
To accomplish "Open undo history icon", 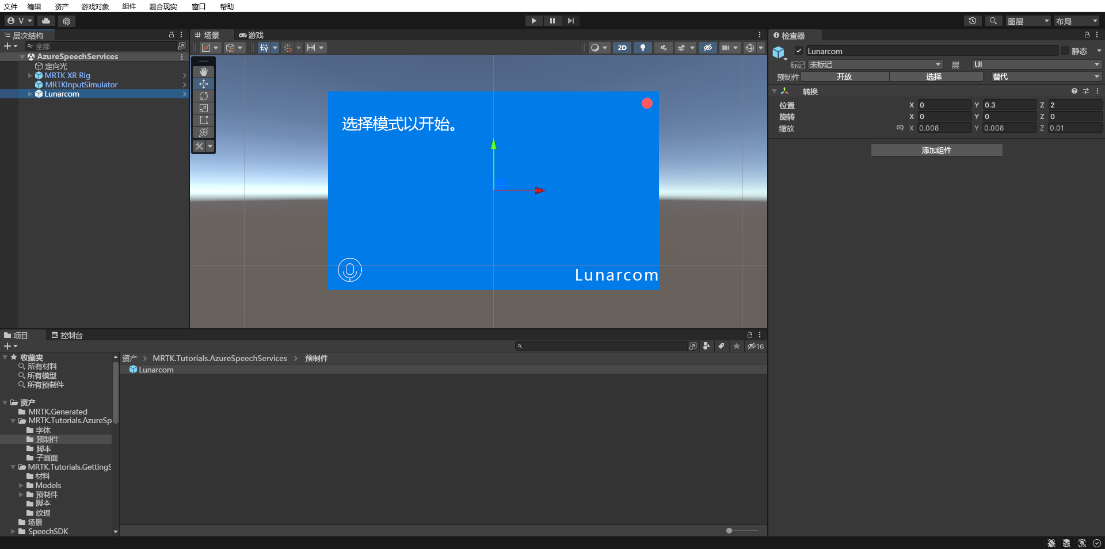I will point(973,21).
